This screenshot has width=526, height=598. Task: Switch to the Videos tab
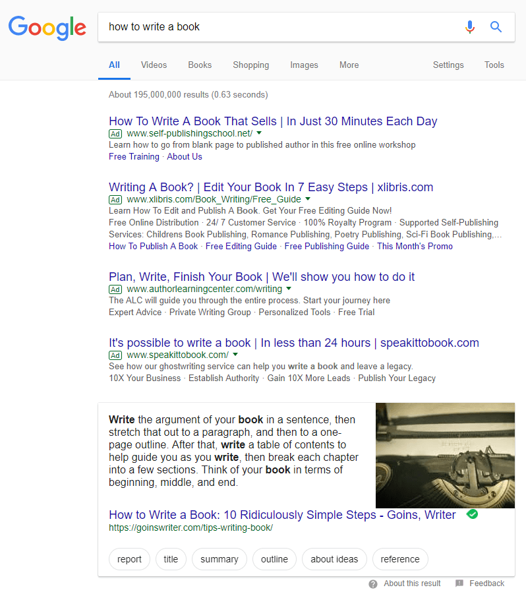[154, 65]
